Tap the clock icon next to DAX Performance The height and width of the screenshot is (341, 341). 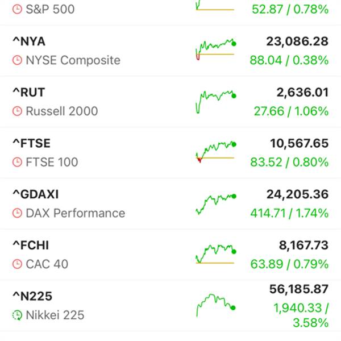pyautogui.click(x=18, y=214)
